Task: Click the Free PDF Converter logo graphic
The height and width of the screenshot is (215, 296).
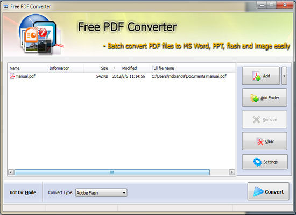Action: coord(40,34)
